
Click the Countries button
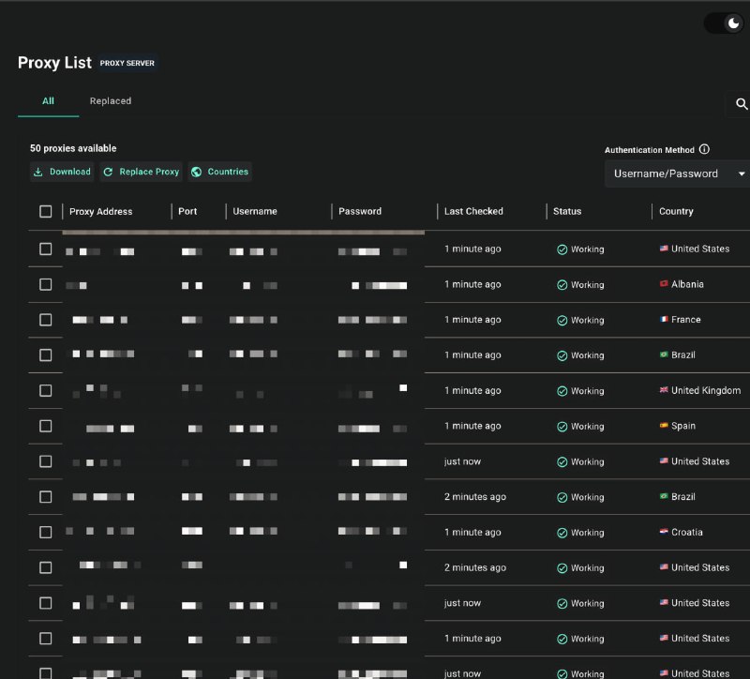220,172
